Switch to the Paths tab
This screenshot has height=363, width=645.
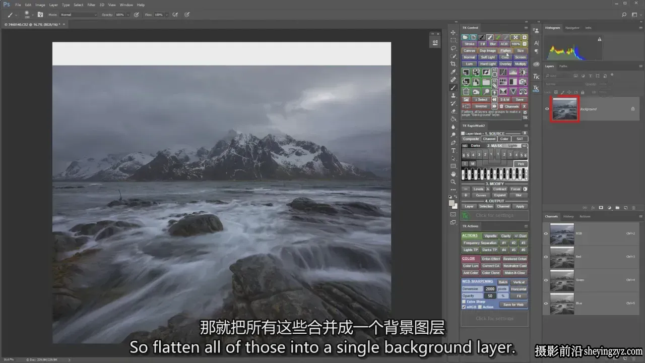click(563, 66)
